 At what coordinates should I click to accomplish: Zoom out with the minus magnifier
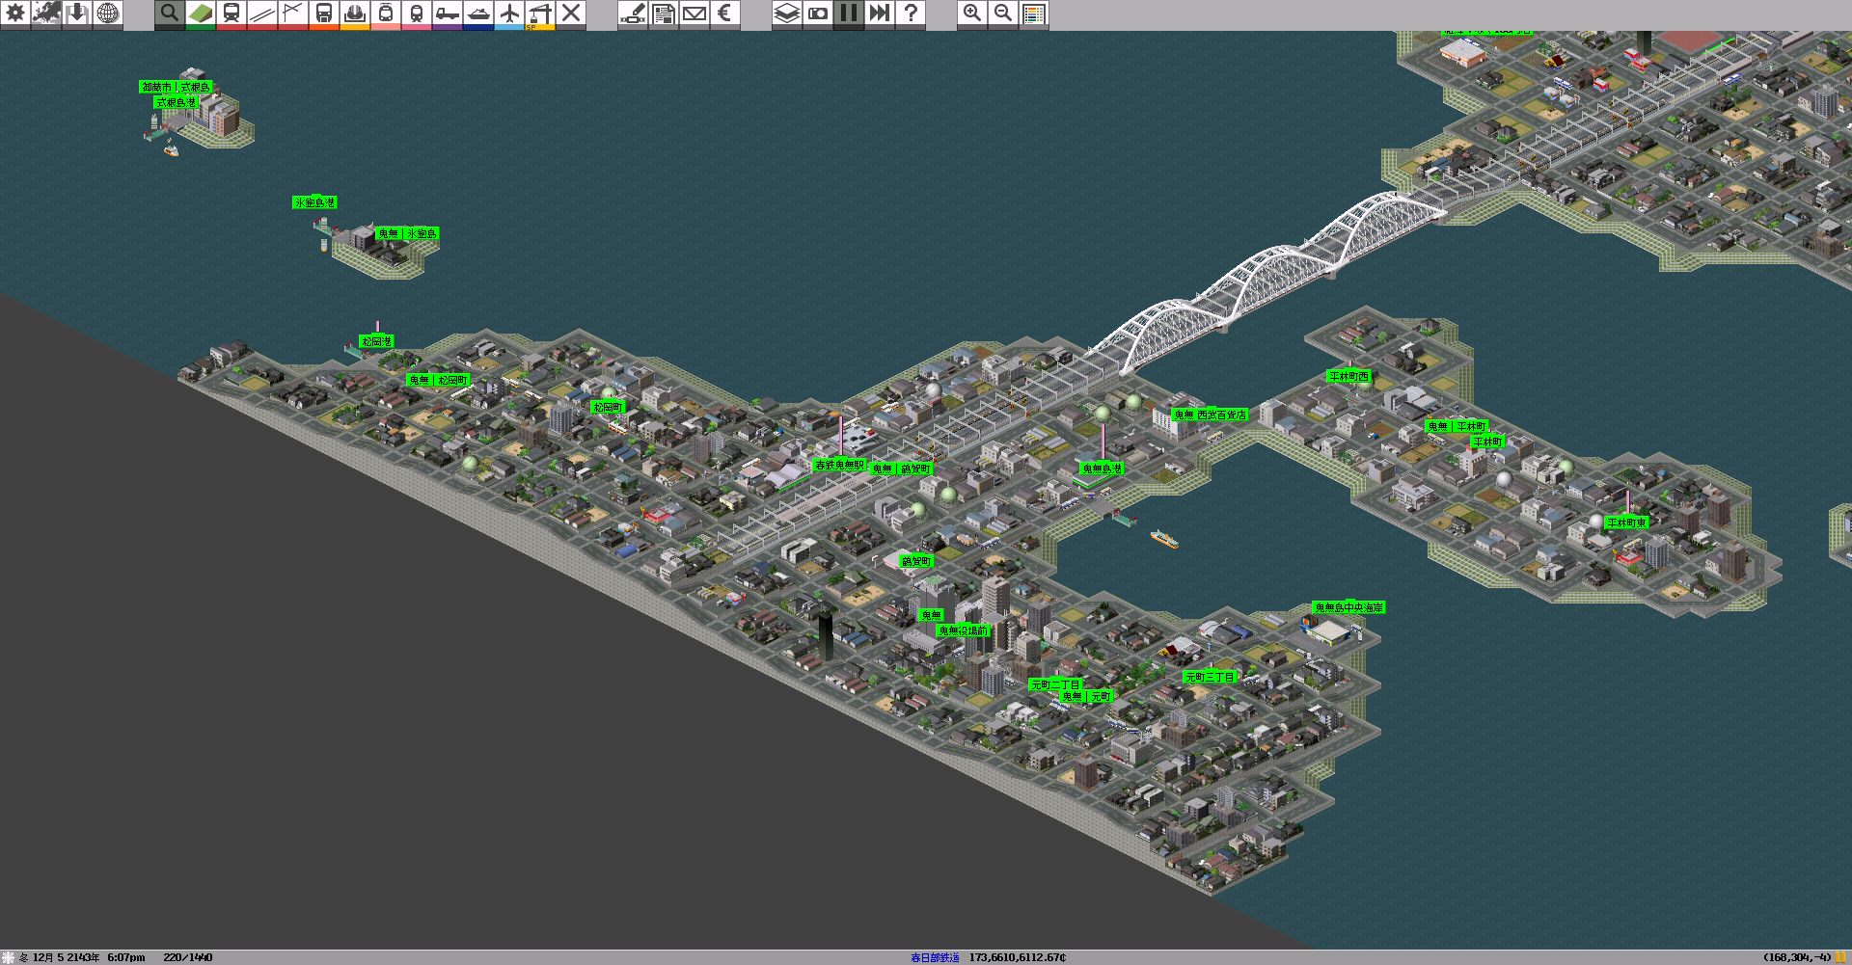(x=1003, y=14)
